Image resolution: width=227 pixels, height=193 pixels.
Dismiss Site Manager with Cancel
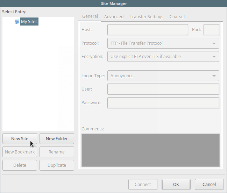(x=209, y=184)
